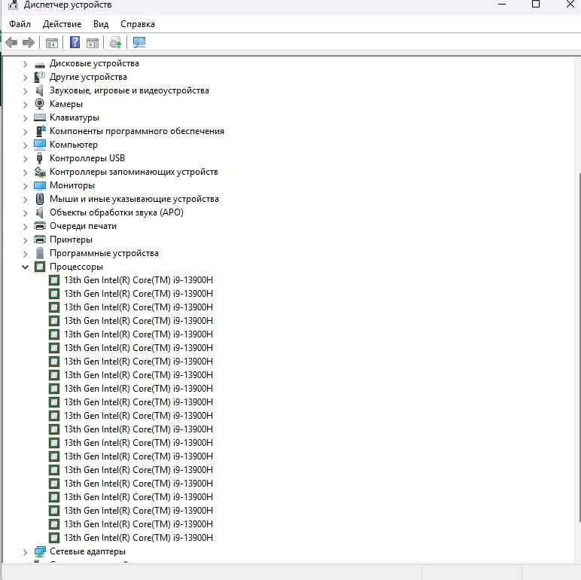Close the Диспетчер устройств window
581x580 pixels.
coord(570,4)
